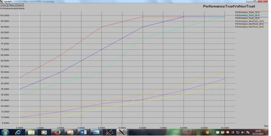This screenshot has height=136, width=271.
Task: Click the x-axis tick label 8.0000
Action: tap(183, 128)
